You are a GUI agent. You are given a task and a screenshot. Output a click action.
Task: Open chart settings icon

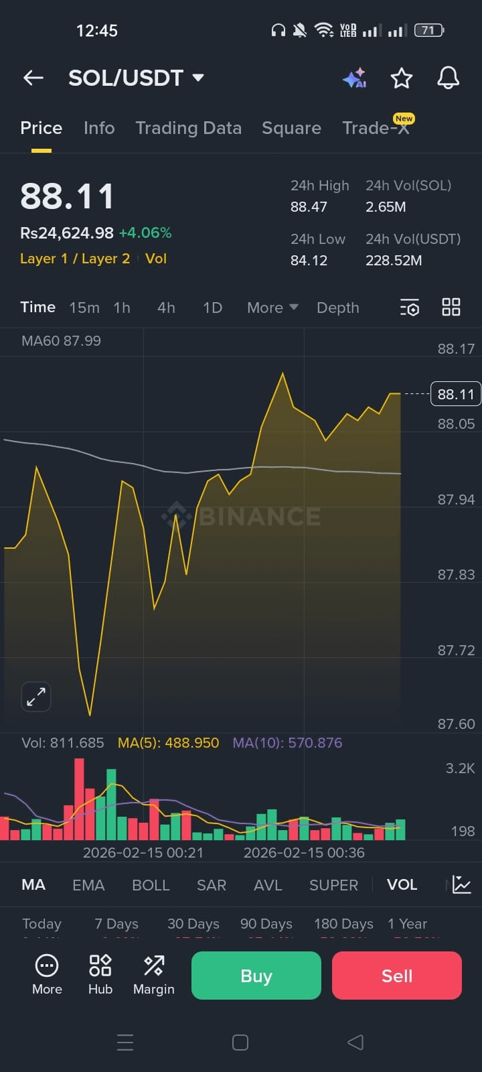pyautogui.click(x=410, y=308)
